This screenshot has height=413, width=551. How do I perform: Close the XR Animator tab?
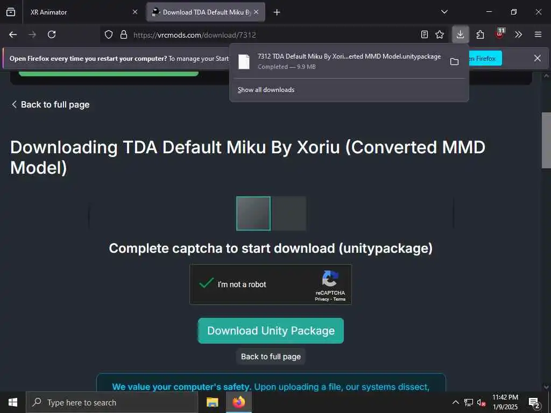click(x=135, y=12)
